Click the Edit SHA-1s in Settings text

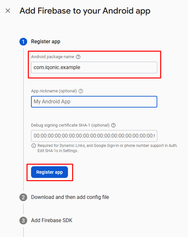tap(58, 151)
